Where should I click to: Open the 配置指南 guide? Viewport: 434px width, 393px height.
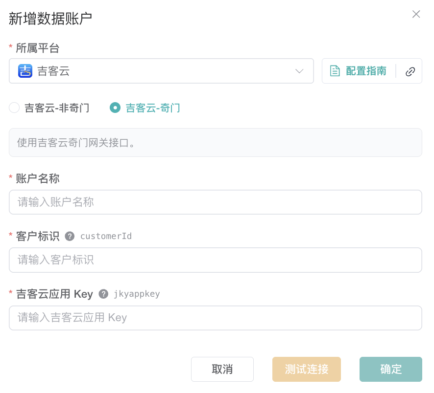point(365,71)
